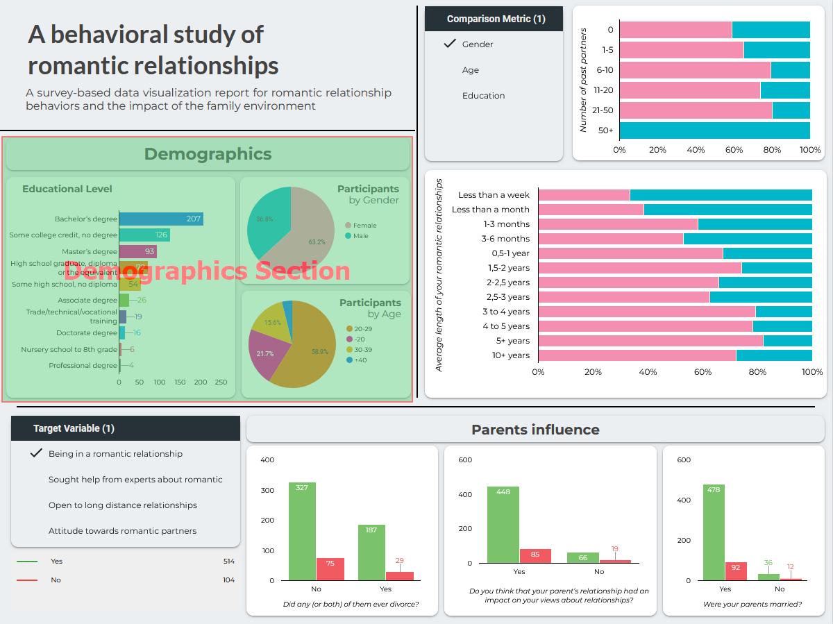The image size is (833, 624).
Task: Click the green Yes legend line
Action: click(x=27, y=562)
